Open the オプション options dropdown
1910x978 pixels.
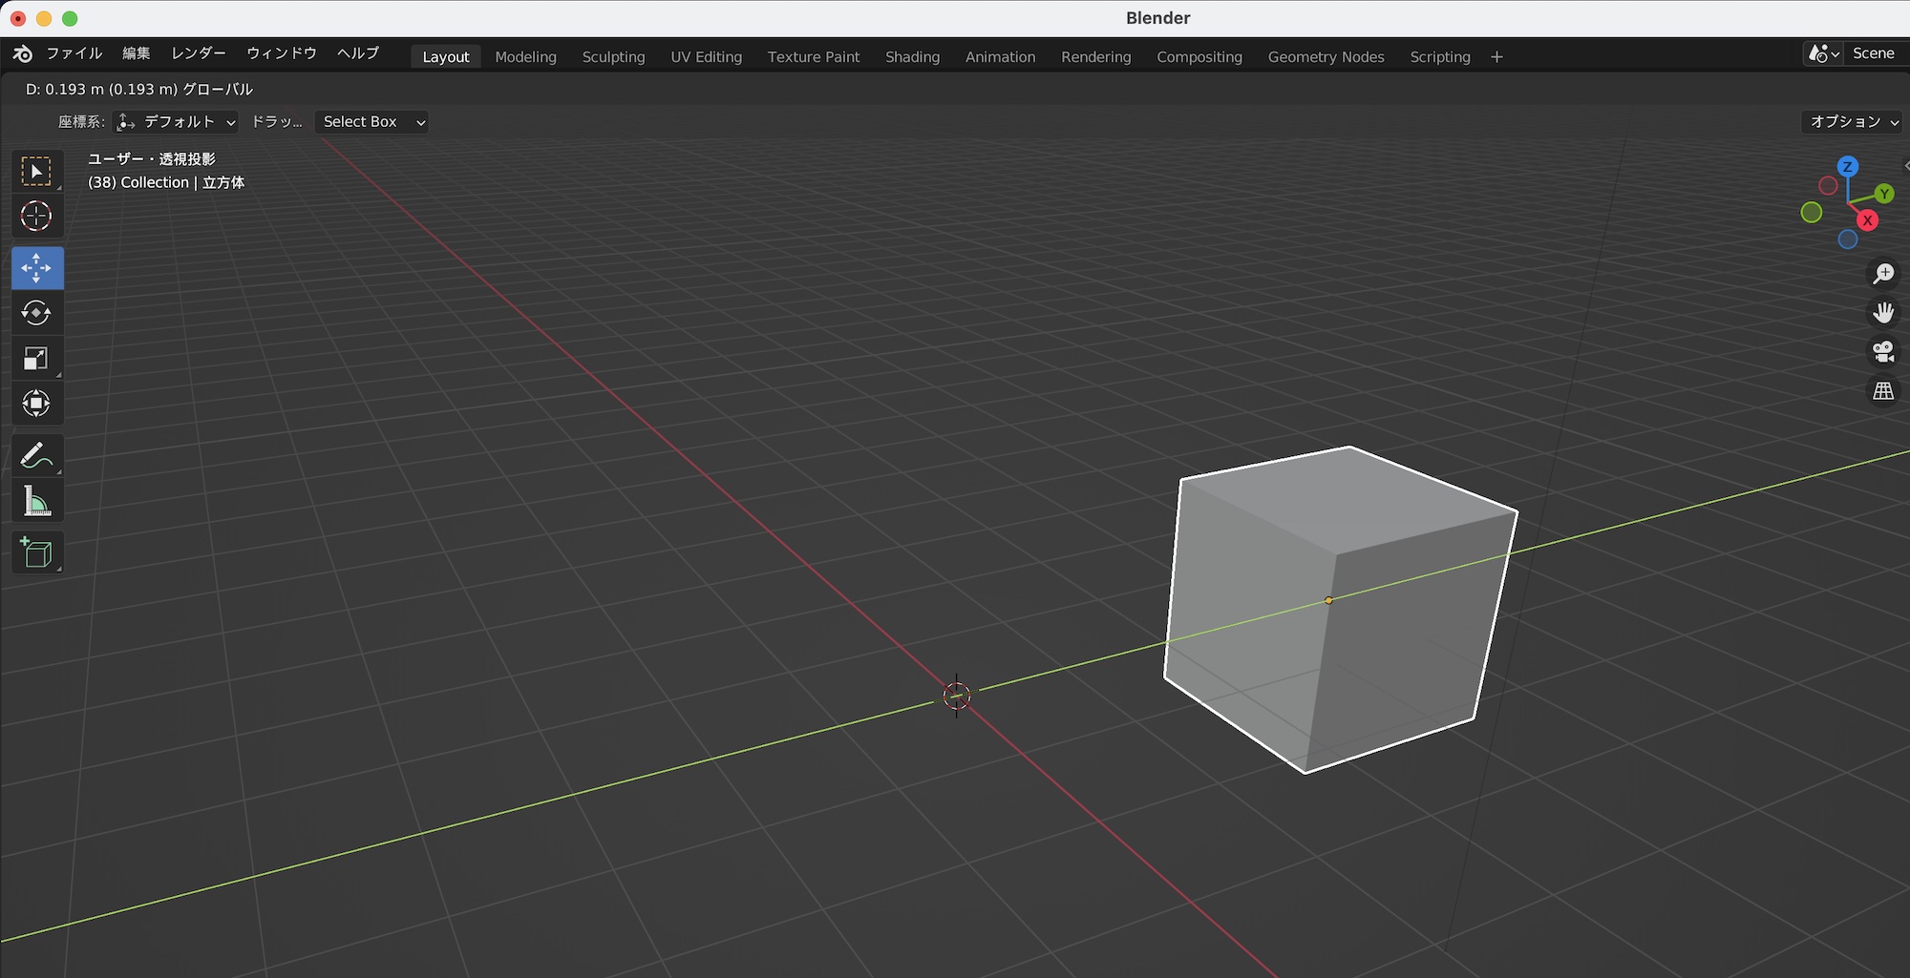point(1853,122)
